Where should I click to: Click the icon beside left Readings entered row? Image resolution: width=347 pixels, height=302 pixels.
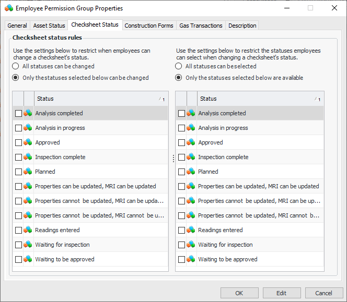[28, 230]
